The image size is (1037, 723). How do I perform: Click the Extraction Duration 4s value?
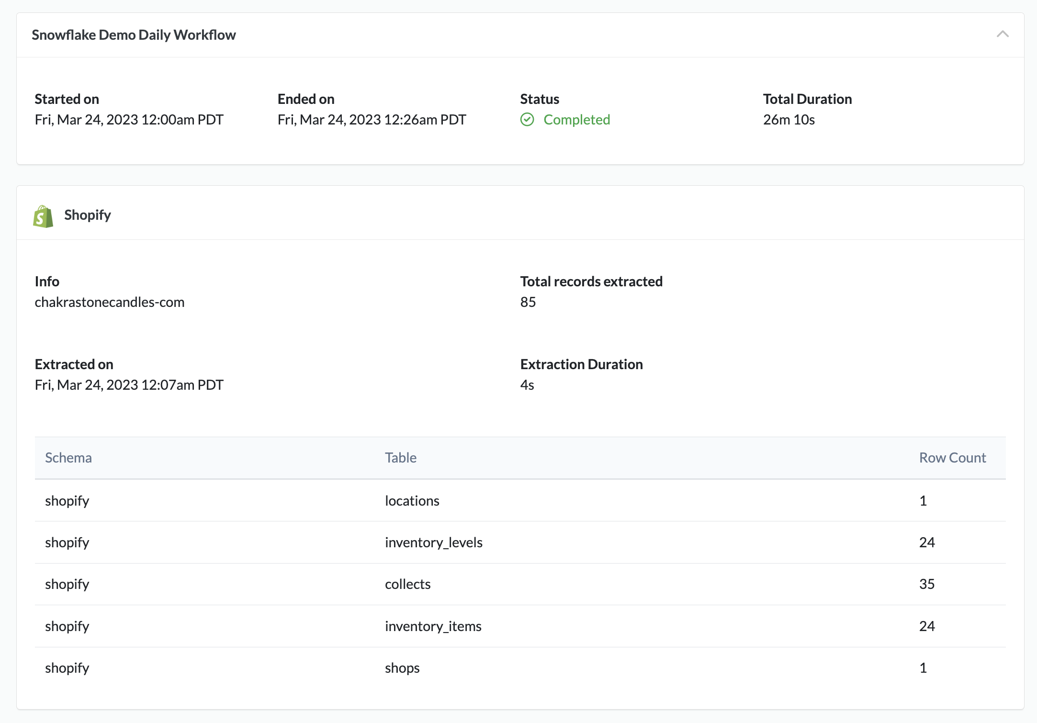point(527,385)
